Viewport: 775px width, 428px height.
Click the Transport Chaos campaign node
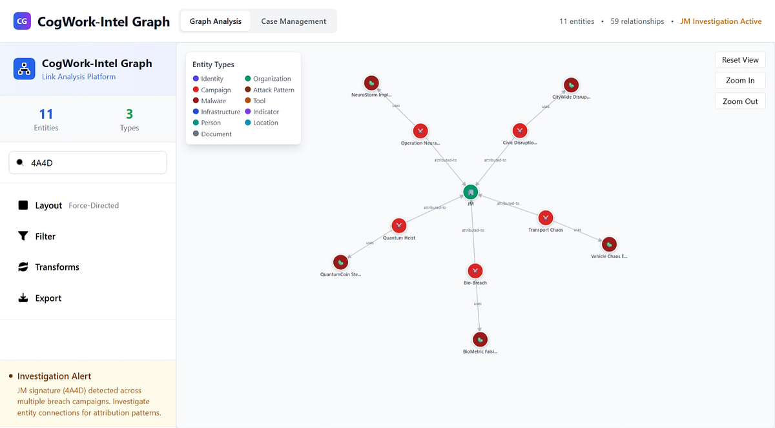[546, 218]
